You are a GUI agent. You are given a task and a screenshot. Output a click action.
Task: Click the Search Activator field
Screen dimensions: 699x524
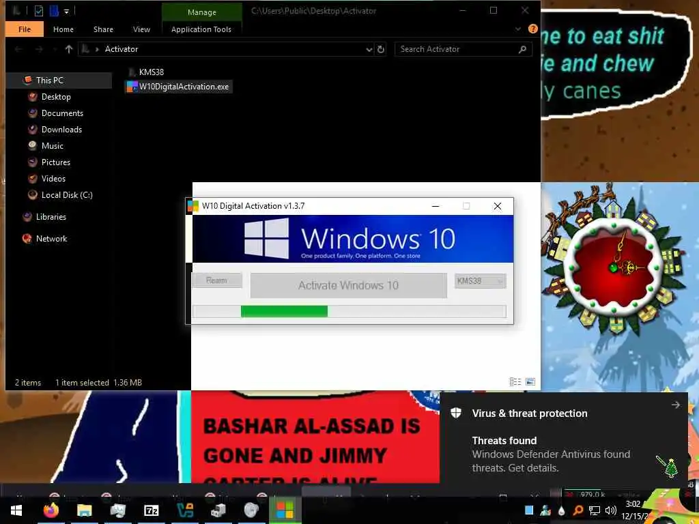[463, 49]
